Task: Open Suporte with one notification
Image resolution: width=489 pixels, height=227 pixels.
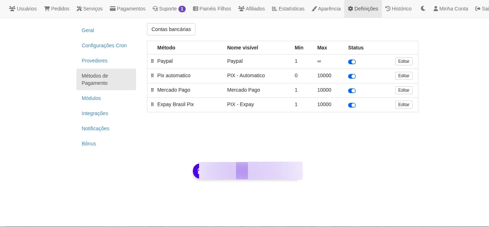Action: tap(169, 9)
